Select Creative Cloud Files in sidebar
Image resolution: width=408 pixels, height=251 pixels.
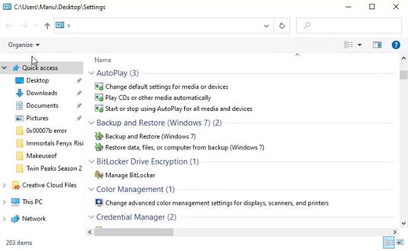click(49, 185)
